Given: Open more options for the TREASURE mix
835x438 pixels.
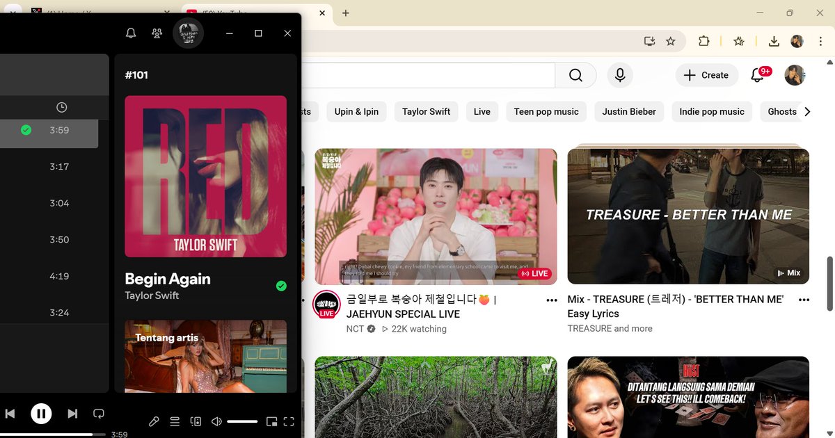Looking at the screenshot, I should click(804, 300).
